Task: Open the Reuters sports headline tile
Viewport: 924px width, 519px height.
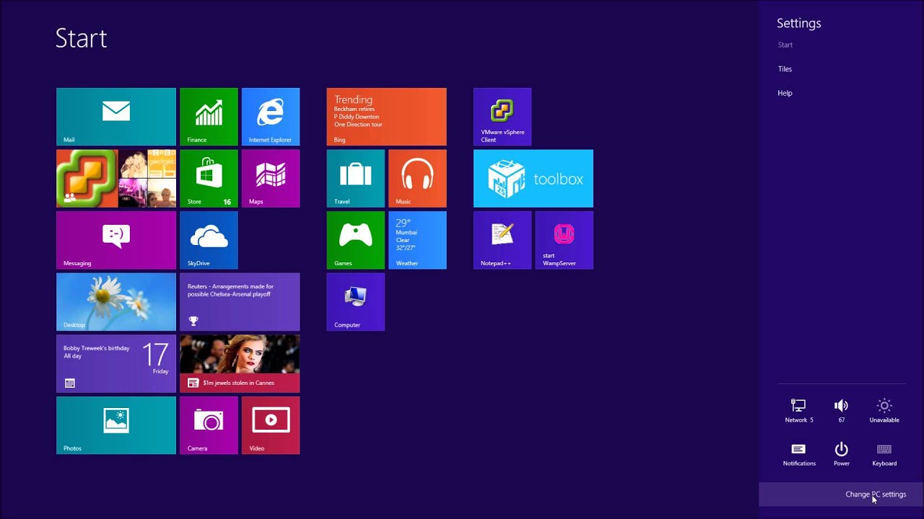Action: pyautogui.click(x=240, y=302)
